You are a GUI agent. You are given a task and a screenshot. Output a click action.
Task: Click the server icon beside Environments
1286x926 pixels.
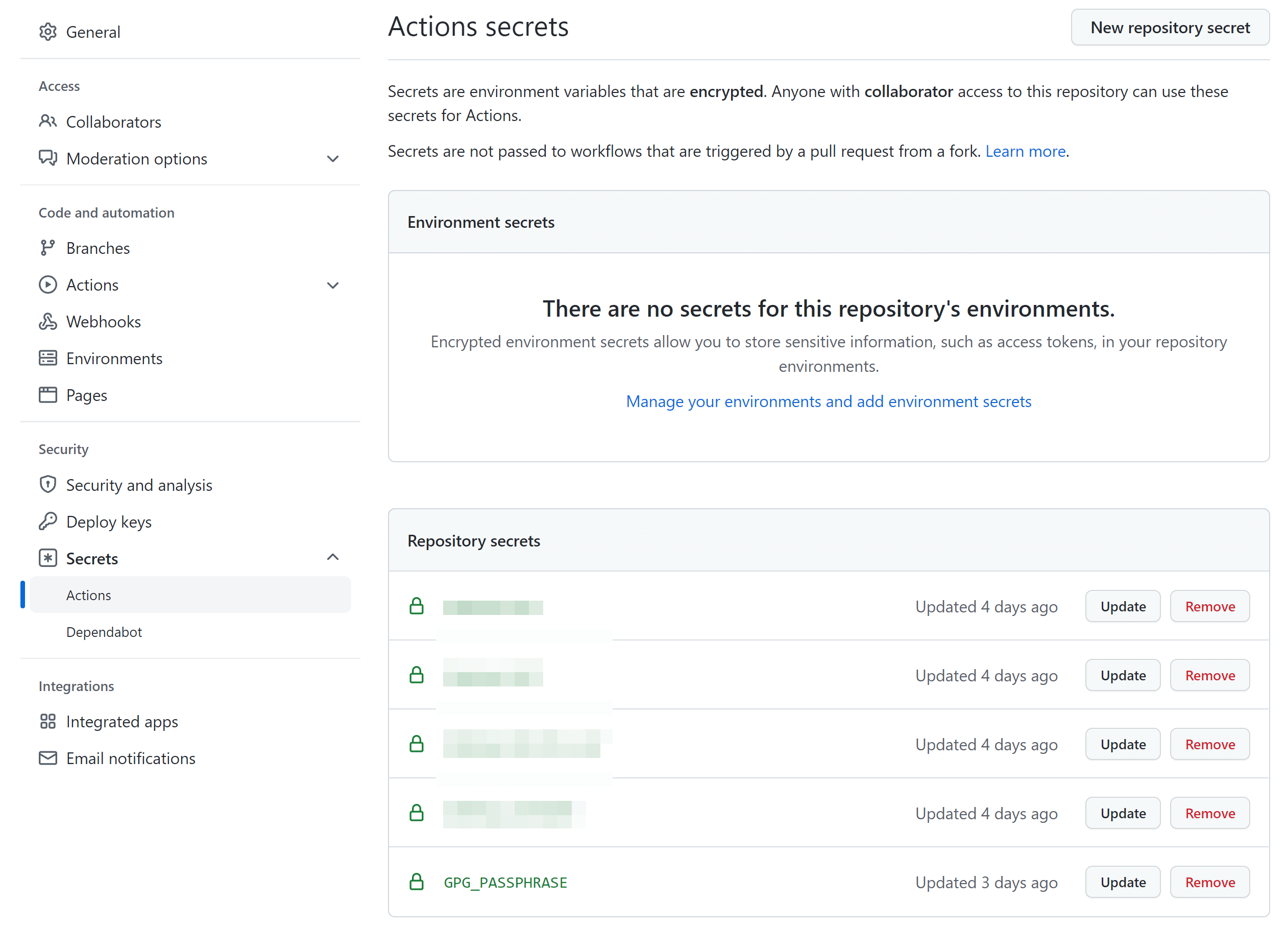tap(47, 358)
